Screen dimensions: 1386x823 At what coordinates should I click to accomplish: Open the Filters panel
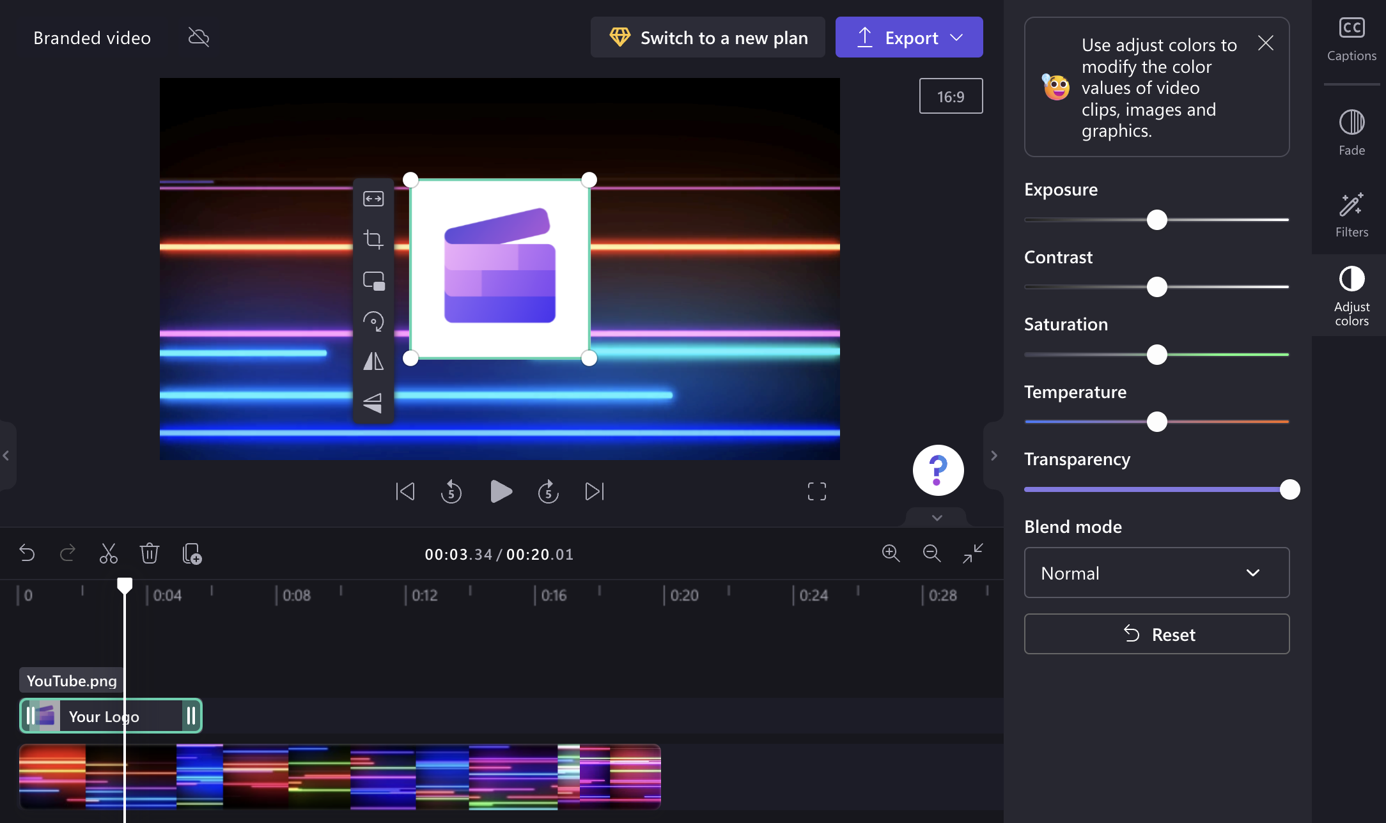(x=1351, y=213)
